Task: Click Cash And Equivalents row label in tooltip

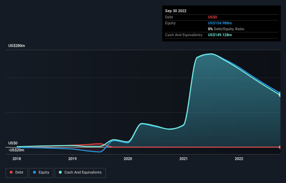Action: 184,35
